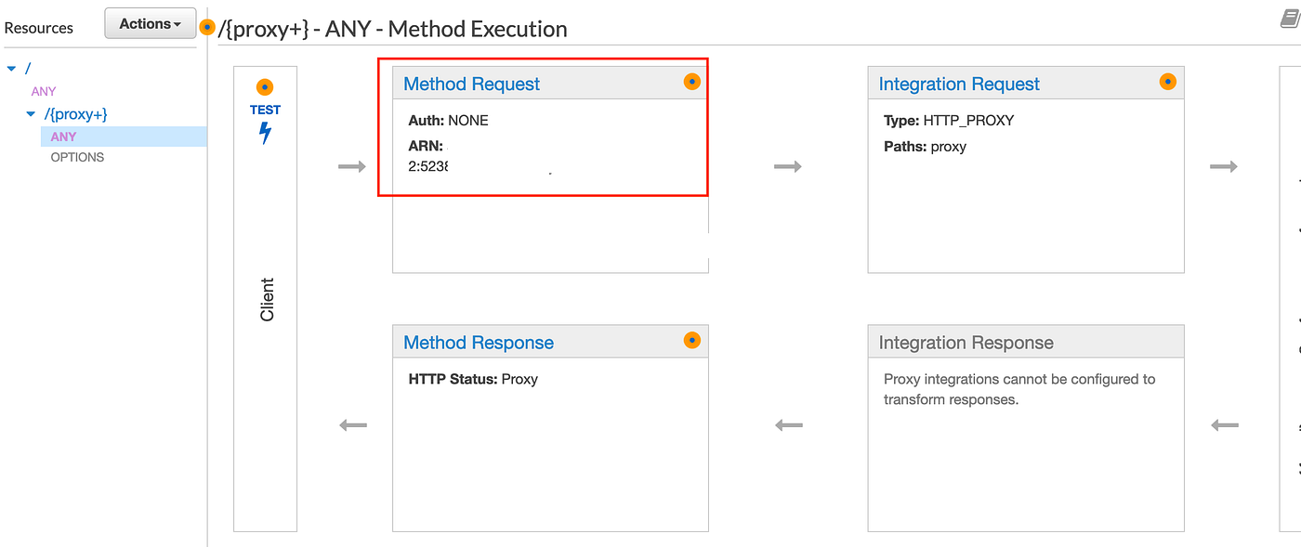The height and width of the screenshot is (547, 1301).
Task: Open the Integration Request settings link
Action: [959, 84]
